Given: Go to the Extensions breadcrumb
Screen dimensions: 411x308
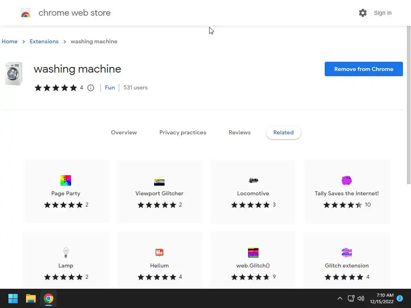Looking at the screenshot, I should [44, 41].
